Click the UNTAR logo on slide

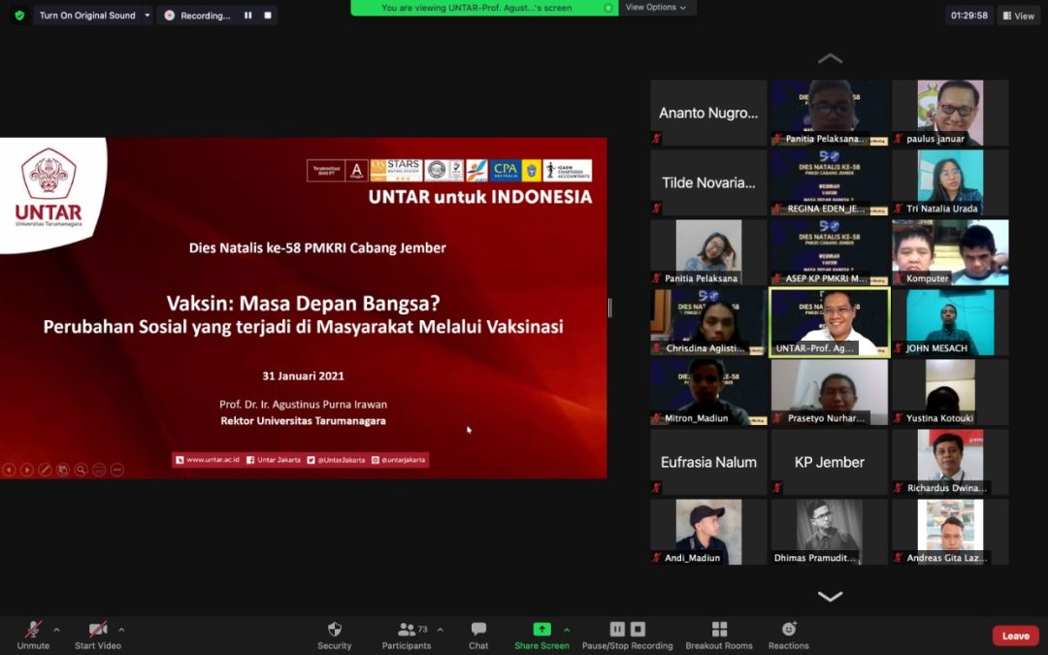[49, 188]
